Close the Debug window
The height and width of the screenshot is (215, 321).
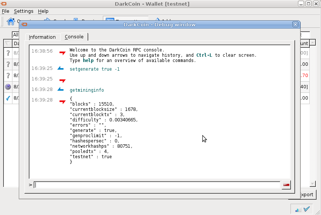tap(295, 24)
